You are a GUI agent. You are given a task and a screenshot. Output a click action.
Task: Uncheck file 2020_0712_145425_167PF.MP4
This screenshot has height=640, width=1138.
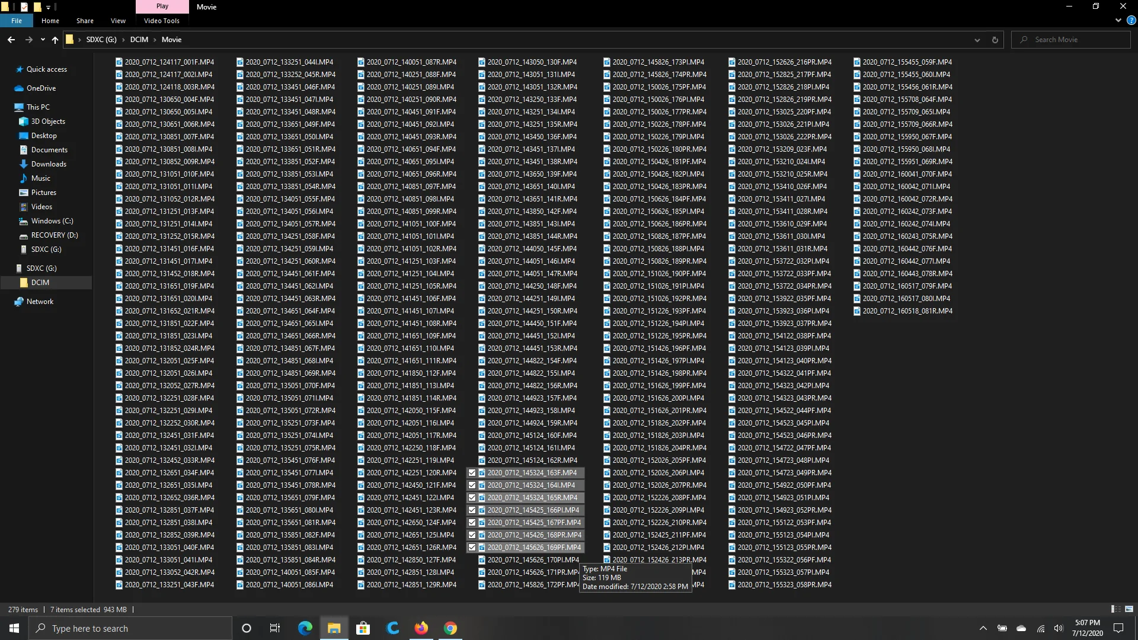coord(472,522)
